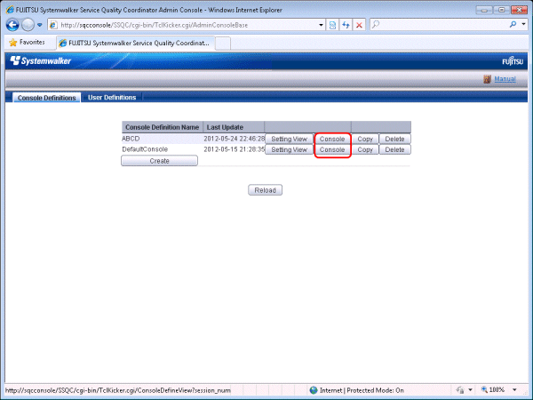
Task: Click the status bar URL text
Action: [x=117, y=390]
